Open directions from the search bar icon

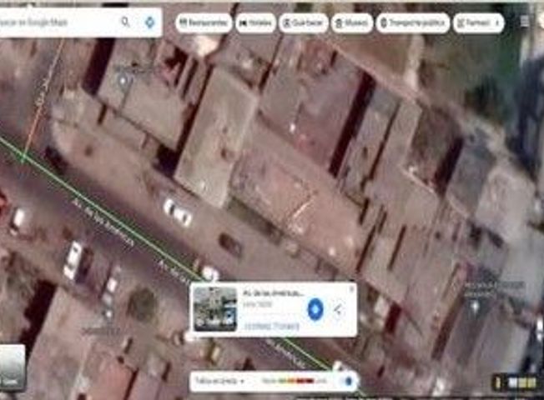point(150,22)
